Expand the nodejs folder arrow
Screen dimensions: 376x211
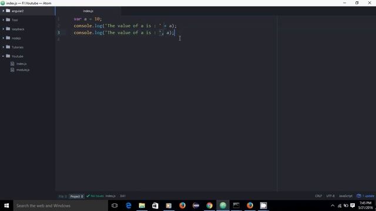[x=3, y=38]
